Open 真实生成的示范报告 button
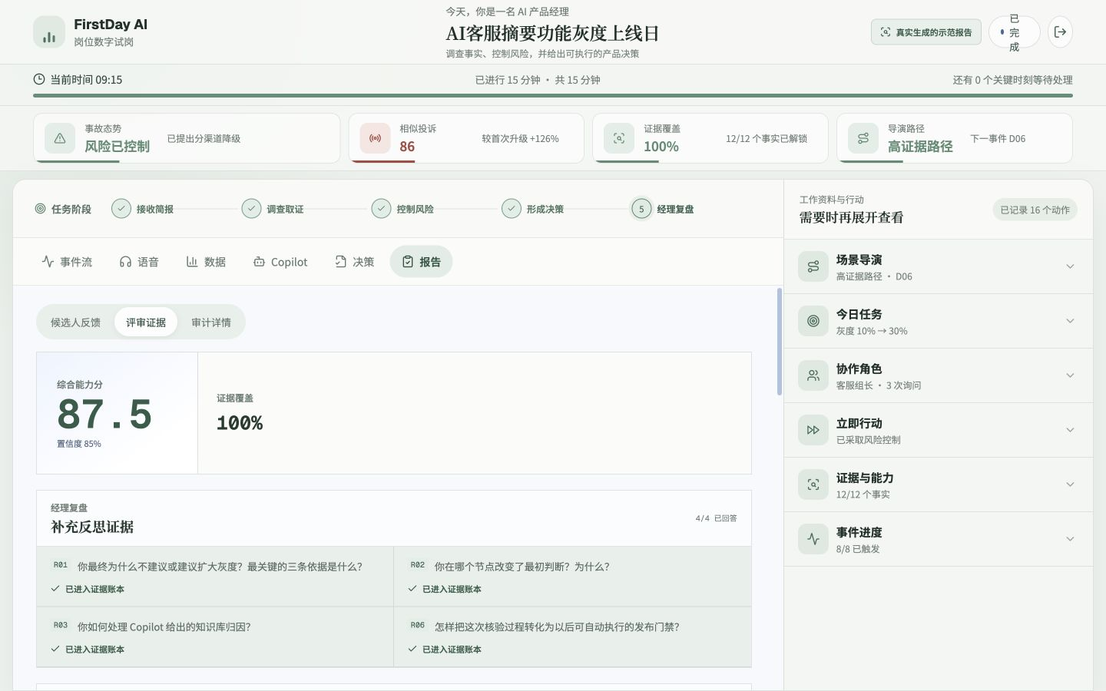 (x=926, y=32)
